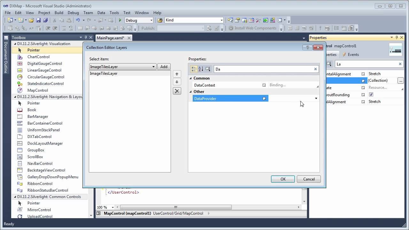Open the Layers collection ellipsis button
The width and height of the screenshot is (409, 230).
click(x=401, y=81)
